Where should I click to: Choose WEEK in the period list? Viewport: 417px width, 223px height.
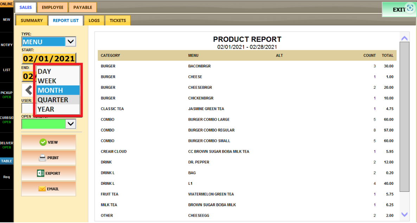(x=47, y=81)
